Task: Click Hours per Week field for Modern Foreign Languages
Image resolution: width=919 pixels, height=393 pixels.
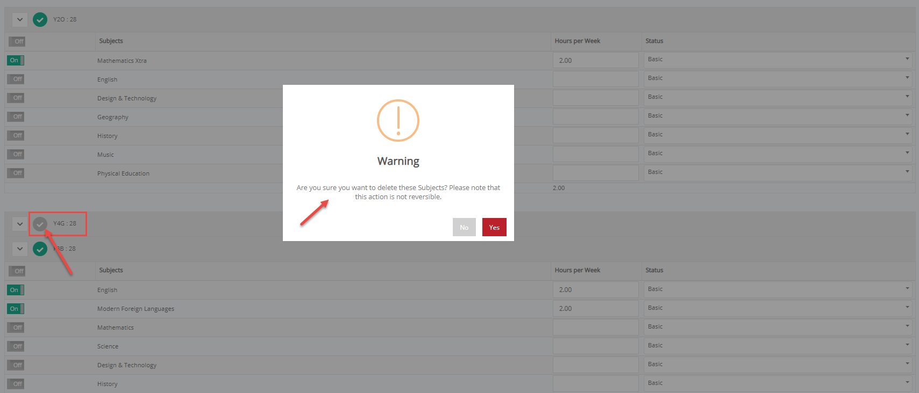Action: [x=596, y=308]
